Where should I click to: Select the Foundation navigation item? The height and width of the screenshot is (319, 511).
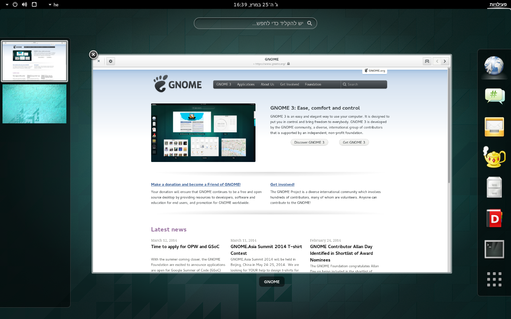pyautogui.click(x=313, y=84)
